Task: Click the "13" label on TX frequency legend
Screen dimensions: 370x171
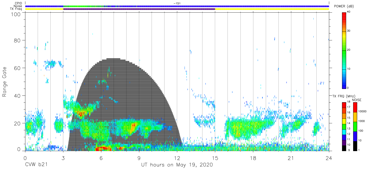Action: [x=348, y=128]
